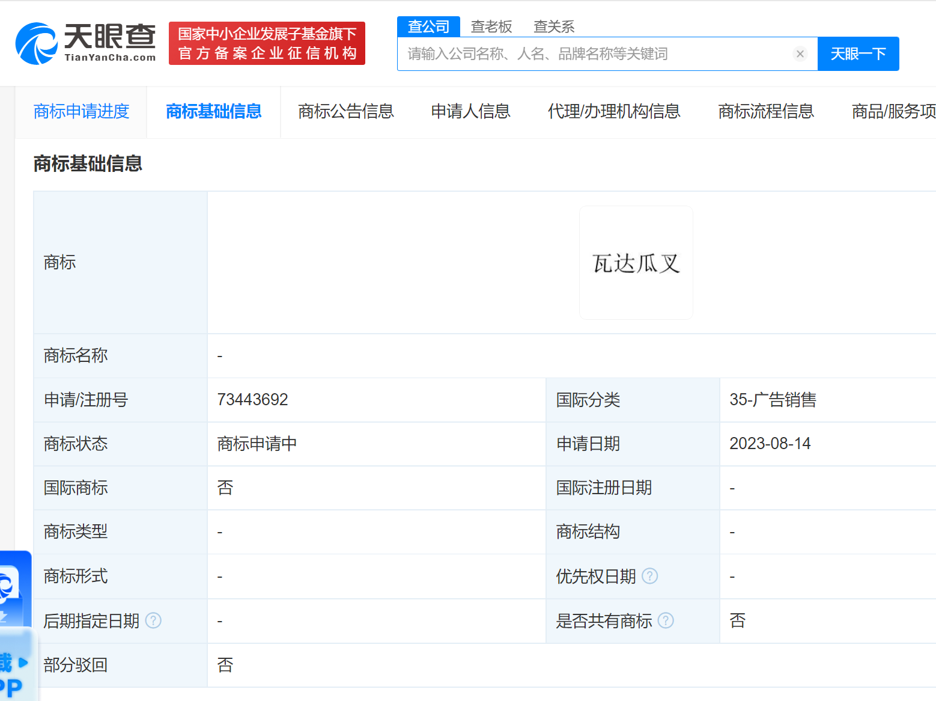Screen dimensions: 936x701
Task: Click the 商标结构 label cell
Action: [x=633, y=531]
